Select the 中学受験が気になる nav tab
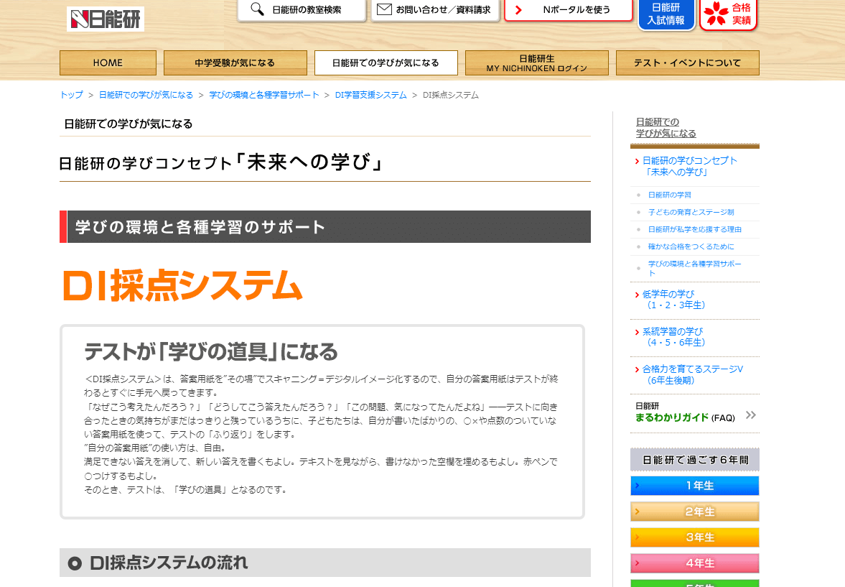Viewport: 845px width, 587px height. coord(235,63)
